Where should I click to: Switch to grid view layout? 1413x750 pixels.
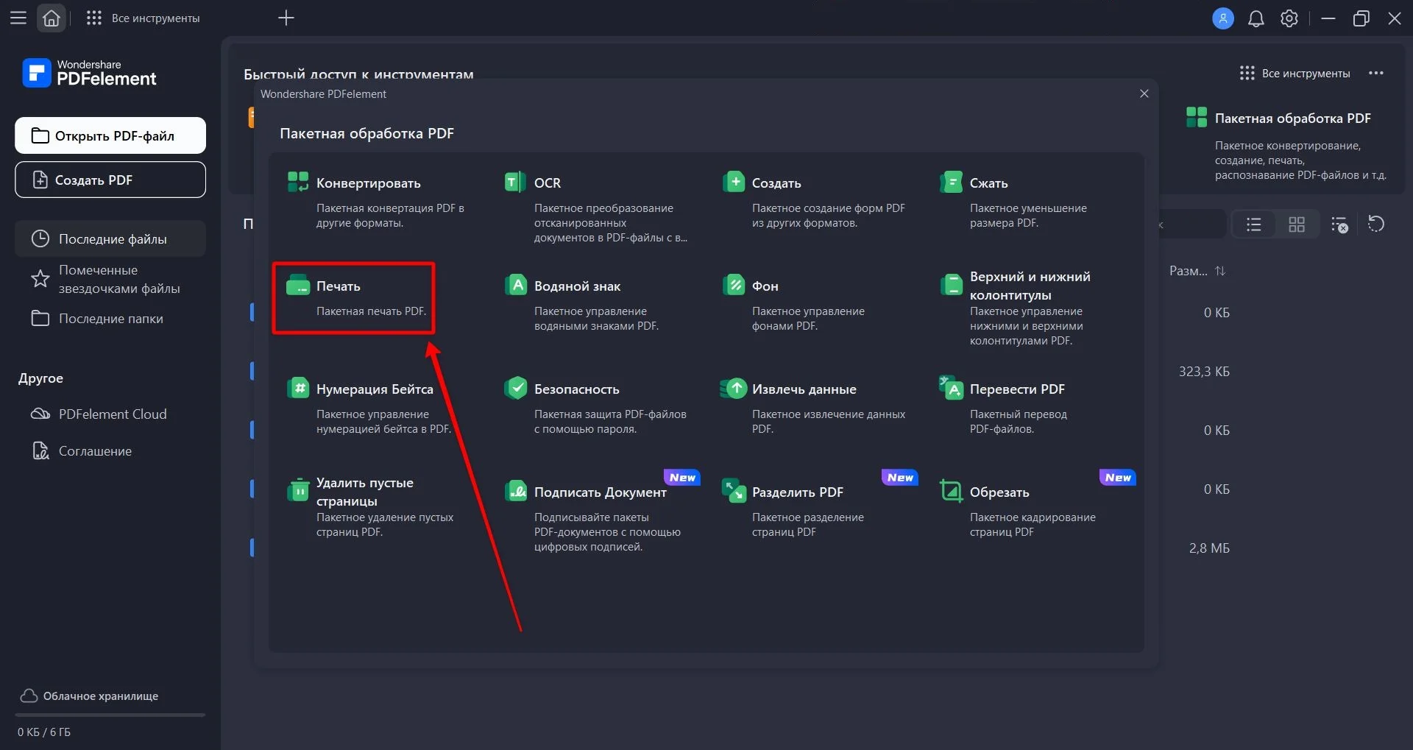1297,224
